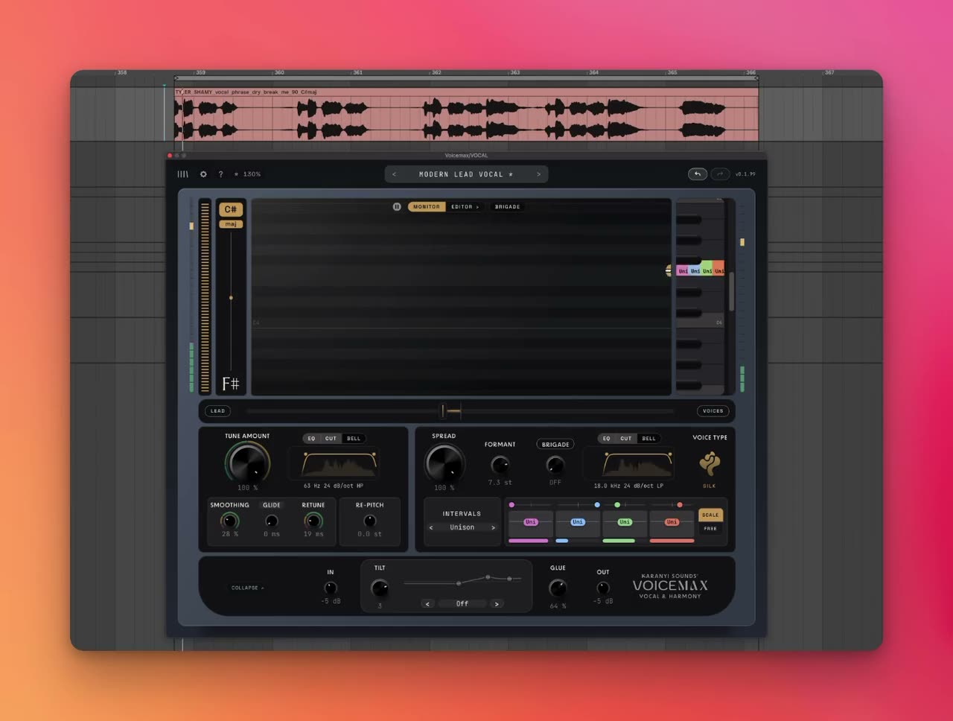The height and width of the screenshot is (721, 953).
Task: Click the Formant knob
Action: 500,465
